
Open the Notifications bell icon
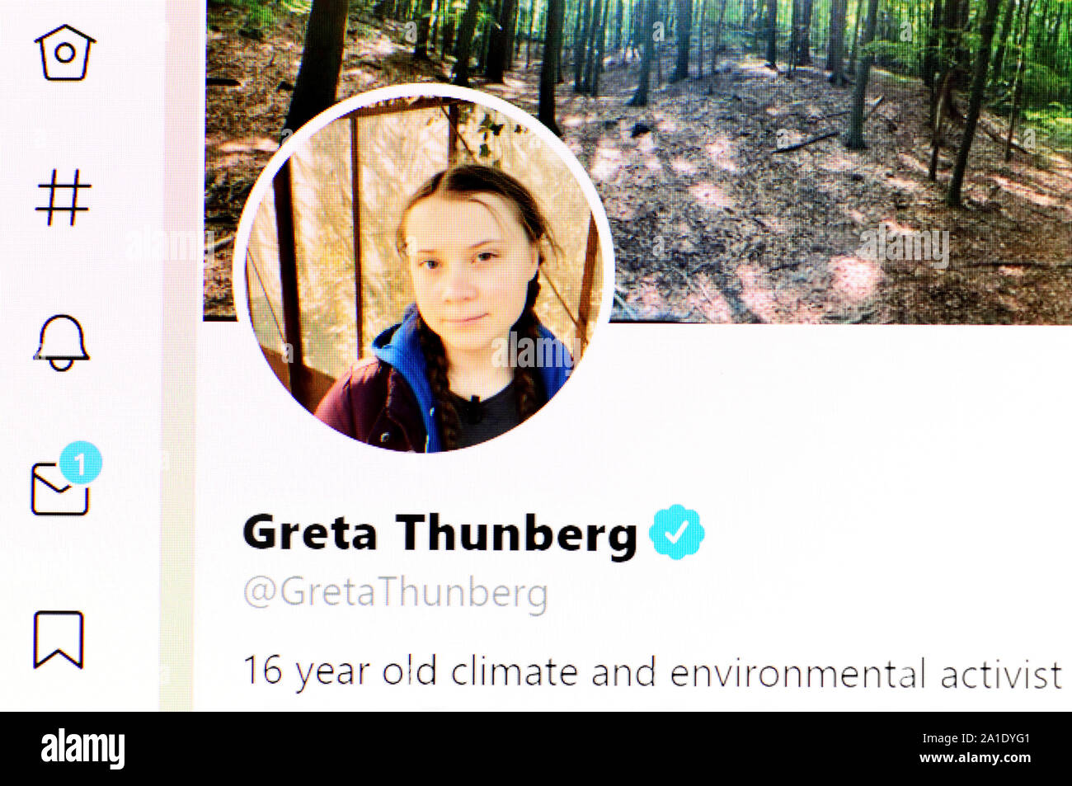61,342
